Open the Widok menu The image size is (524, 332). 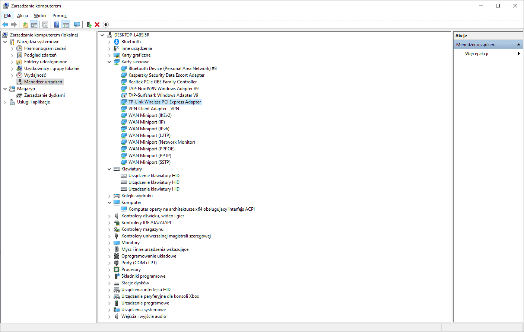(x=40, y=16)
